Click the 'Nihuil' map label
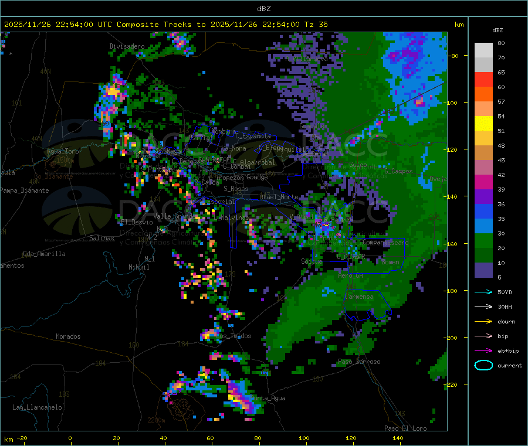This screenshot has width=528, height=446. coord(138,267)
